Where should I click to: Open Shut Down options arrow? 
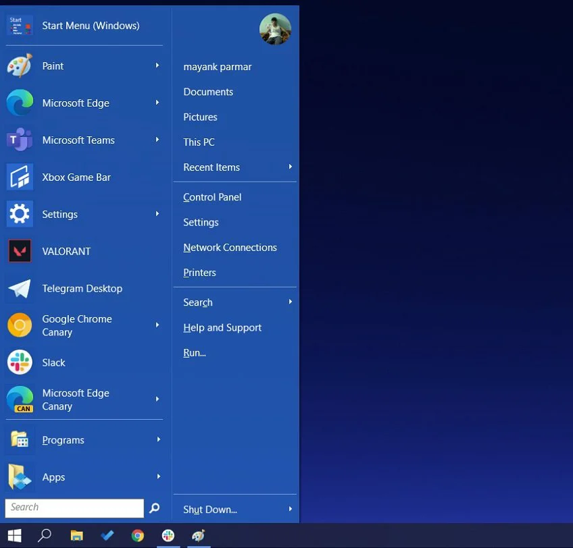coord(291,509)
